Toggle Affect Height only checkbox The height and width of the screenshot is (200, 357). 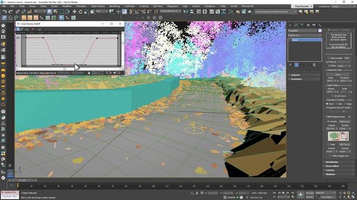[330, 156]
